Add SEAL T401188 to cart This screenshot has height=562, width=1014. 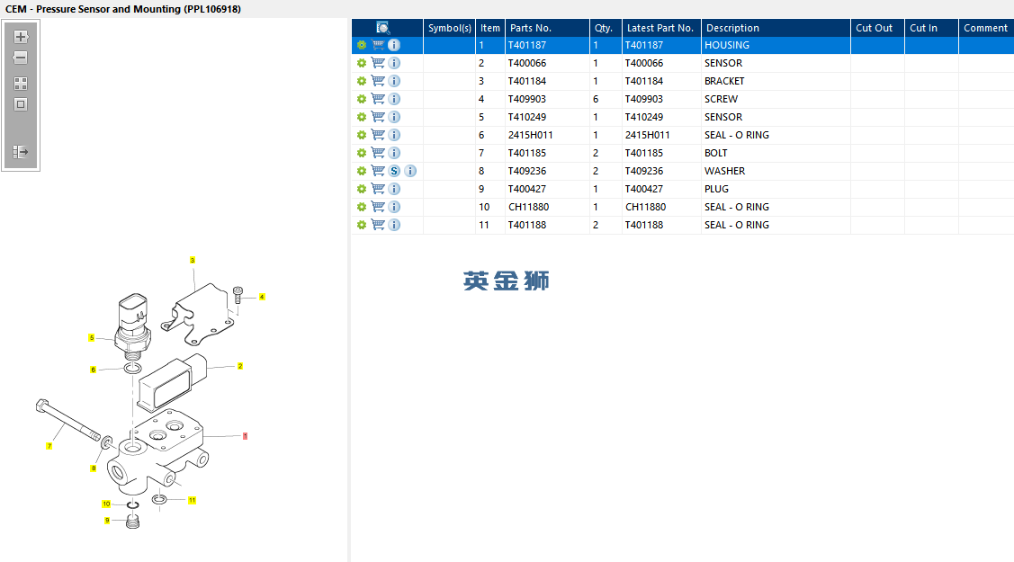[378, 225]
